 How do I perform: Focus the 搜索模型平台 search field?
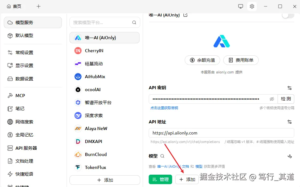click(x=105, y=22)
